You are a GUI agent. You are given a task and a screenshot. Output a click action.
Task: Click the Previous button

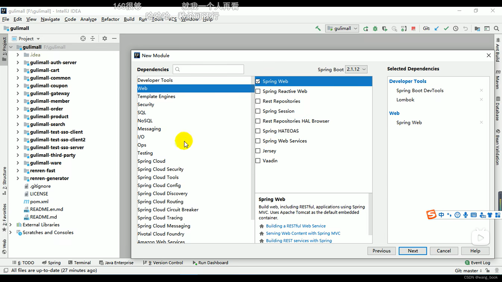(381, 251)
